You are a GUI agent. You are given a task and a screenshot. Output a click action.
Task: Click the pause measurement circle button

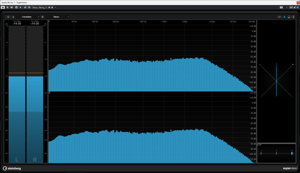pyautogui.click(x=8, y=17)
